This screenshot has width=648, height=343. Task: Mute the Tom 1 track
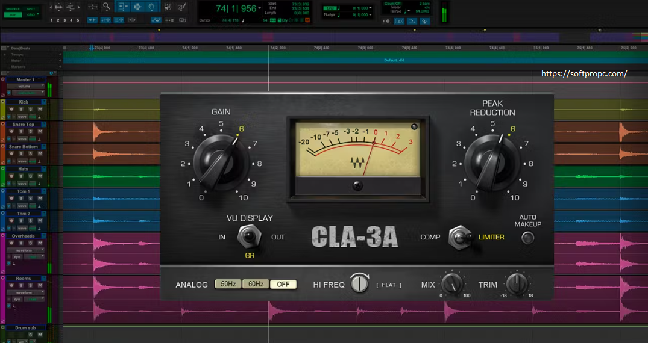point(40,198)
